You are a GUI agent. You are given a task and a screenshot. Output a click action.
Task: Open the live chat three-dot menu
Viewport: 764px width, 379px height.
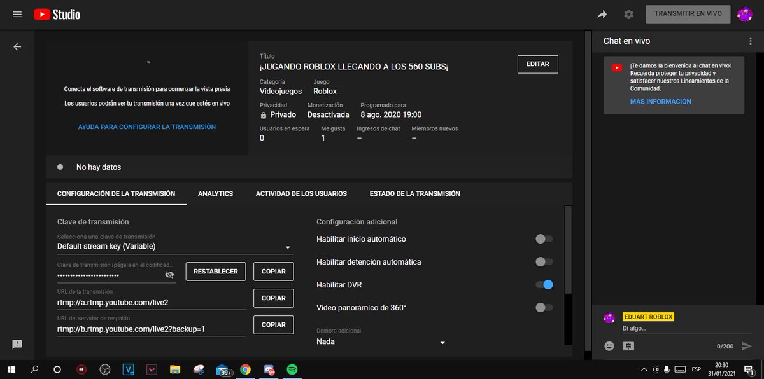coord(751,41)
